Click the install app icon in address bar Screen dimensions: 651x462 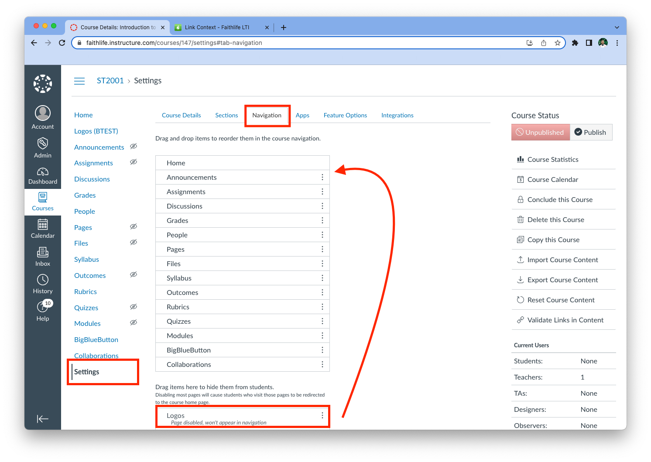click(530, 43)
